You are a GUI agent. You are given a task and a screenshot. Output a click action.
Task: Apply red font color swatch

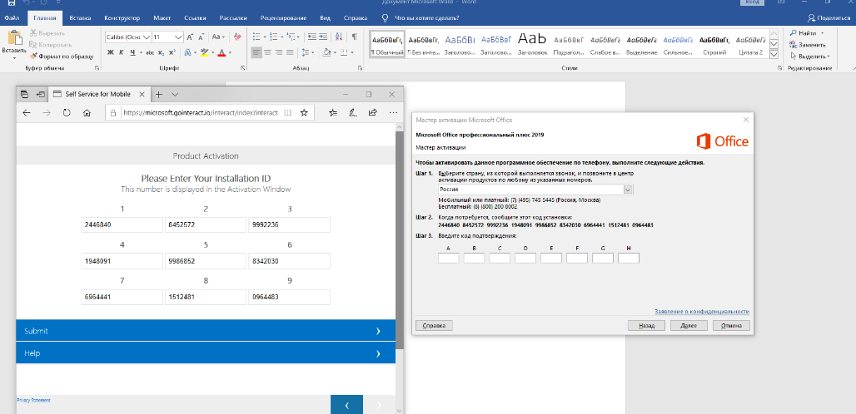tap(221, 53)
